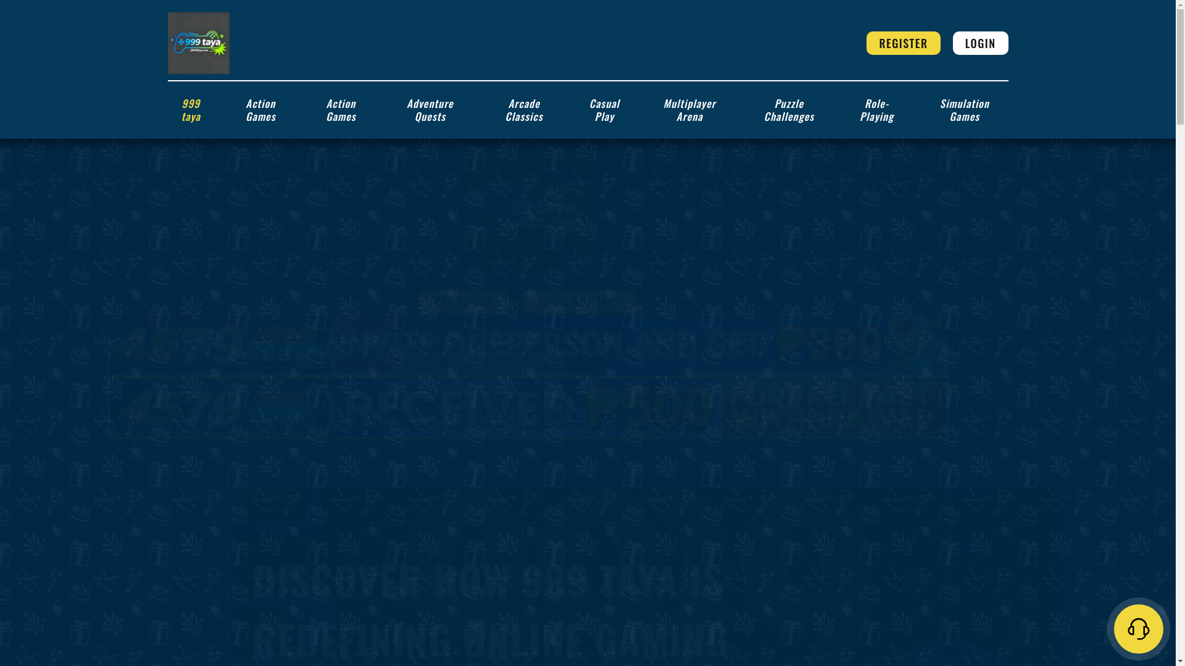Go to Simulation Games
Screen dimensions: 1185x666
(964, 110)
